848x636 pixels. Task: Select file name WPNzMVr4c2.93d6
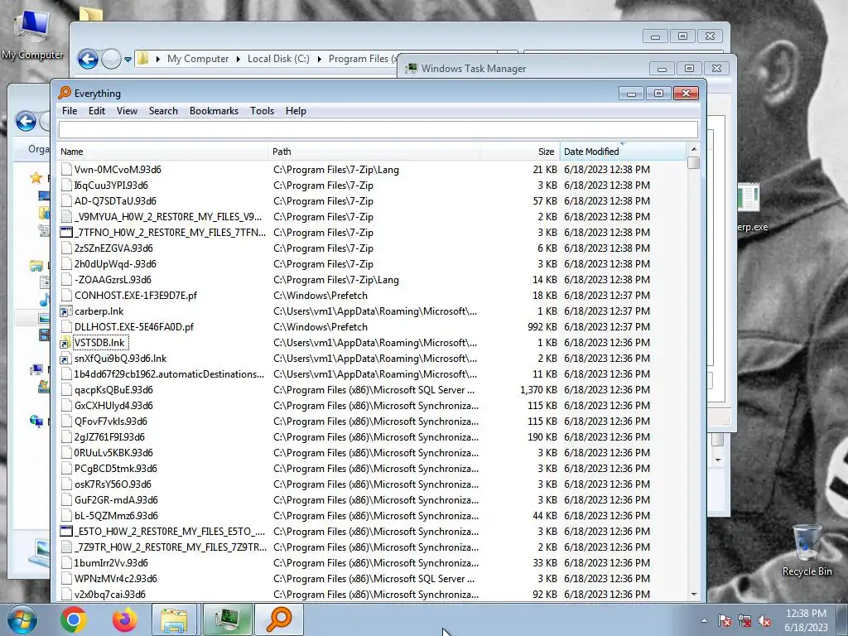pos(116,579)
